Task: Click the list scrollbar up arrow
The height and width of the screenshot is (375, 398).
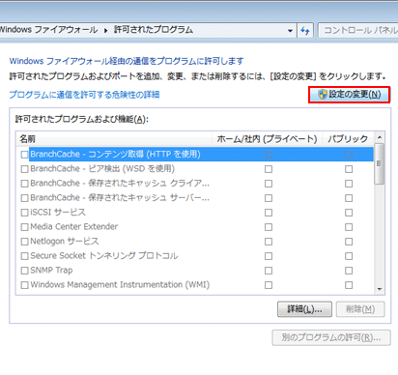Action: pyautogui.click(x=380, y=137)
